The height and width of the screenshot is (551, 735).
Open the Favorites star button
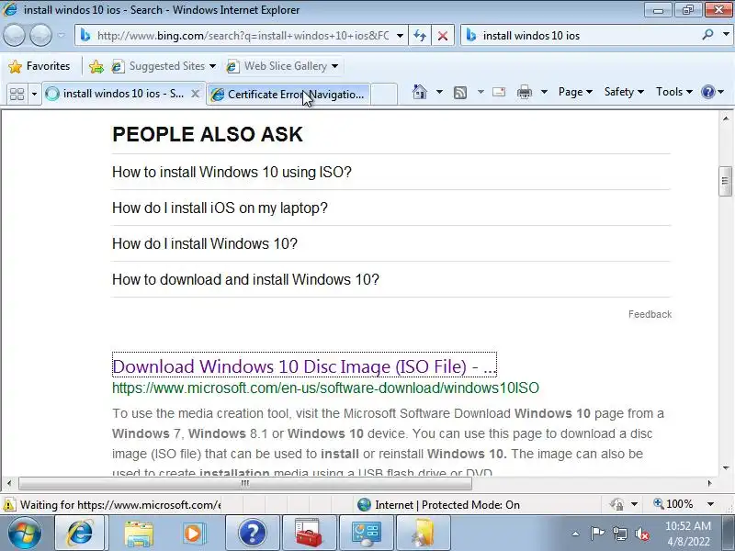[x=40, y=66]
